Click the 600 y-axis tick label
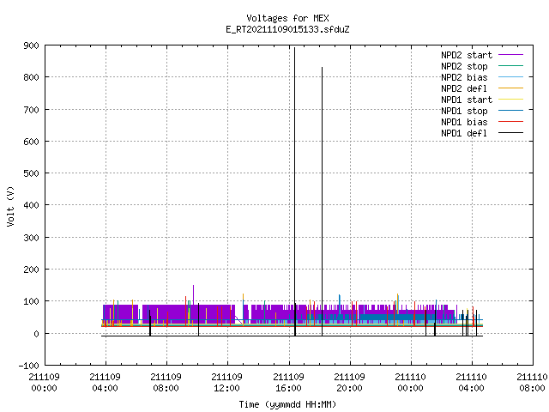The image size is (549, 412). pos(31,142)
